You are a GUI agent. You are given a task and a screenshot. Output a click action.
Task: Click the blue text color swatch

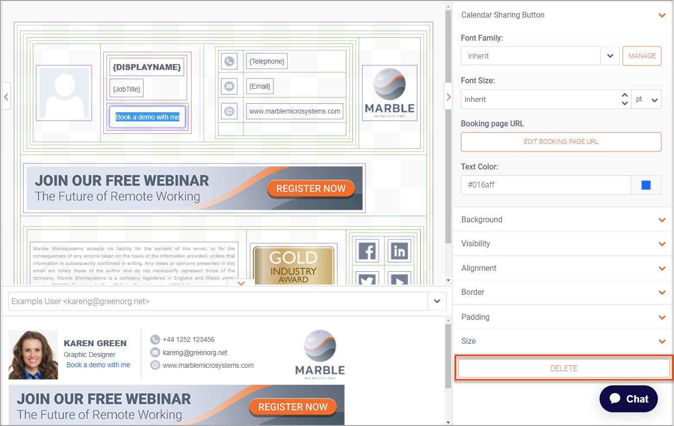[x=646, y=185]
